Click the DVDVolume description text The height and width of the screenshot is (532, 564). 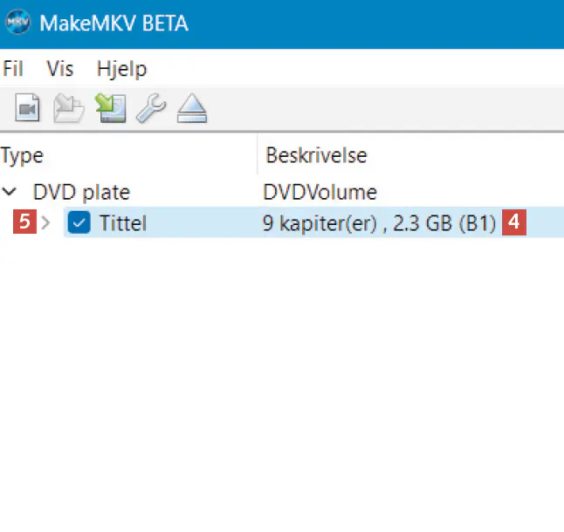click(x=320, y=191)
